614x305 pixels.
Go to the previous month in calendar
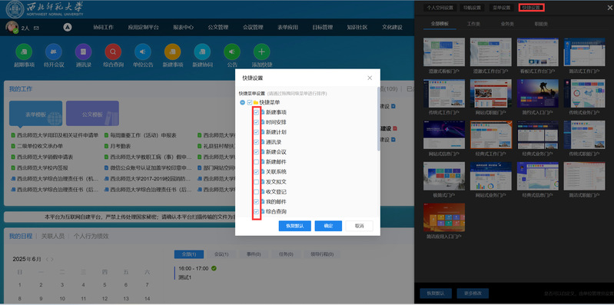(x=48, y=259)
